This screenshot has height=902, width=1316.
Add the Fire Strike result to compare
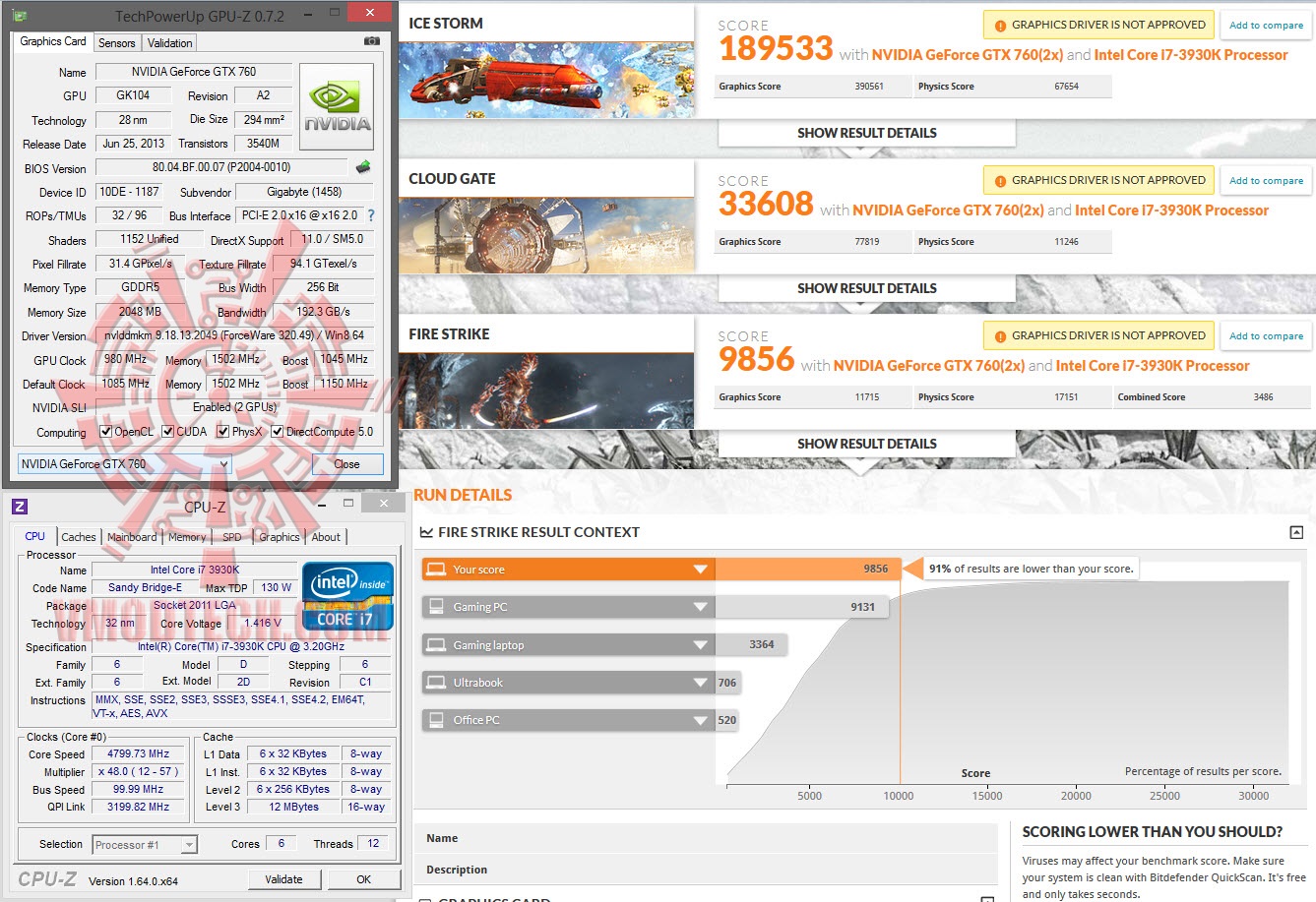tap(1266, 336)
